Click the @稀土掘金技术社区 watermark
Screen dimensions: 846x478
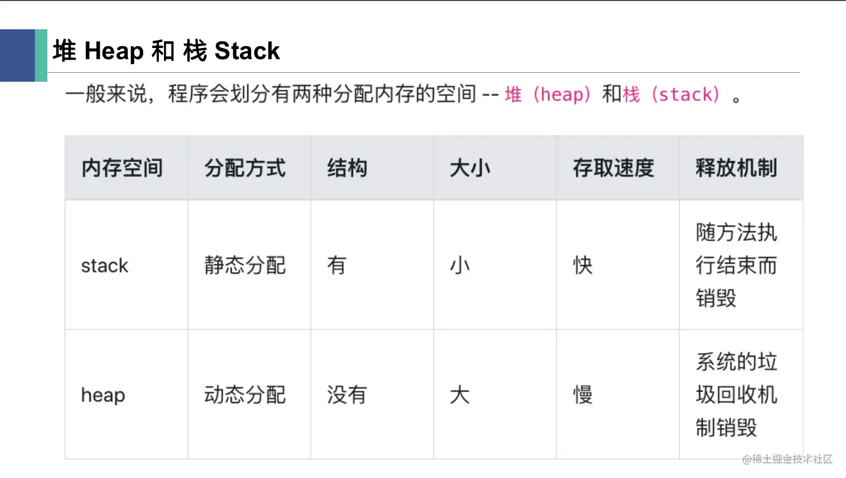pos(787,459)
